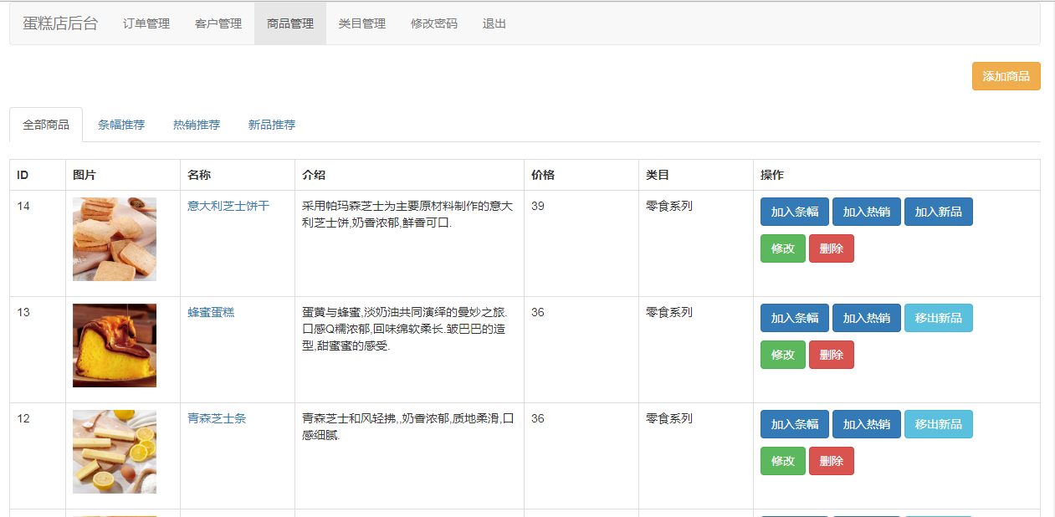
Task: Click 修改 for 青森芝士条 row
Action: 783,461
